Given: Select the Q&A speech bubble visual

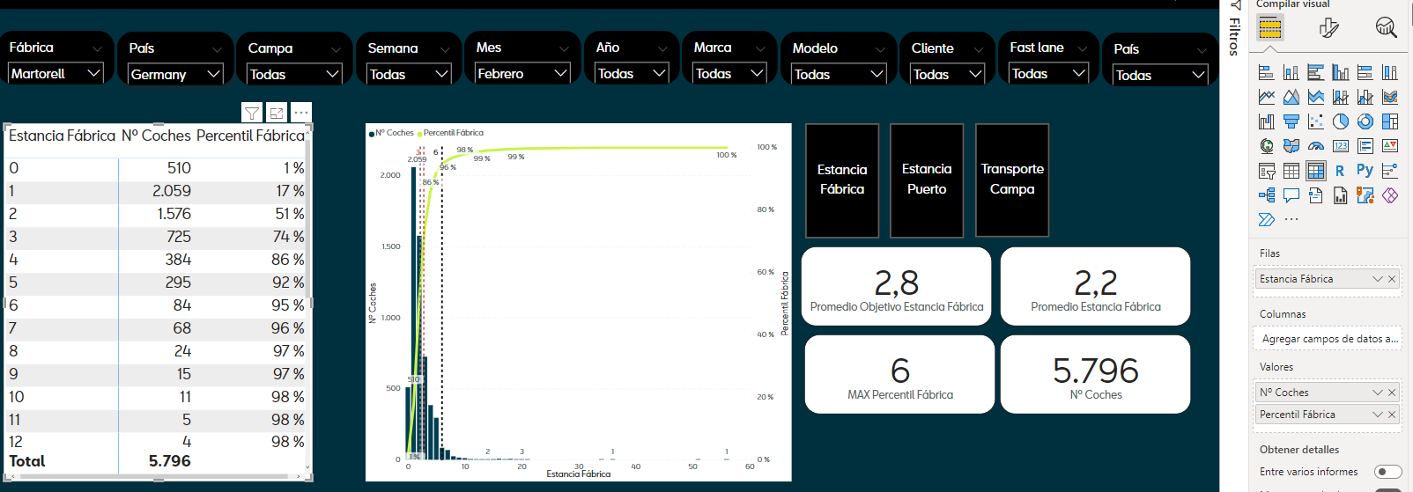Looking at the screenshot, I should [x=1291, y=195].
